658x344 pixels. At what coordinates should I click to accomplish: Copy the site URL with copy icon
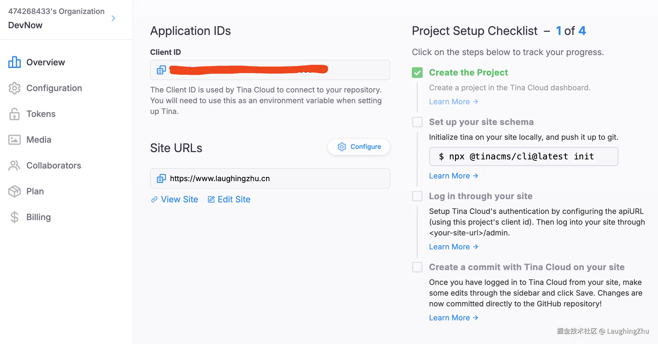pyautogui.click(x=161, y=178)
